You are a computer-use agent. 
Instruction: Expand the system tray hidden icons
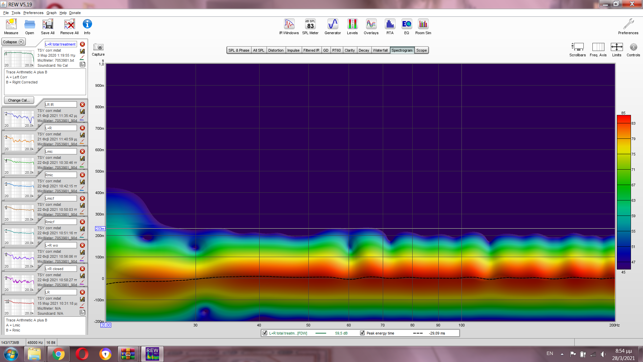point(562,354)
